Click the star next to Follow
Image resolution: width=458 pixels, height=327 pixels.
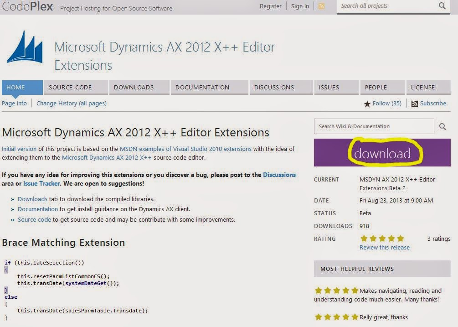(367, 104)
